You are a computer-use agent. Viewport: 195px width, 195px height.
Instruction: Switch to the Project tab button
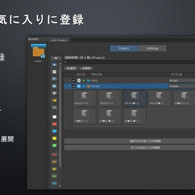pos(124,49)
